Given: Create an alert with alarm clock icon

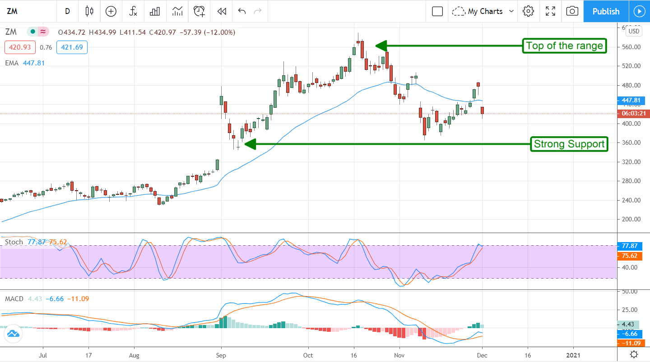Looking at the screenshot, I should 199,11.
